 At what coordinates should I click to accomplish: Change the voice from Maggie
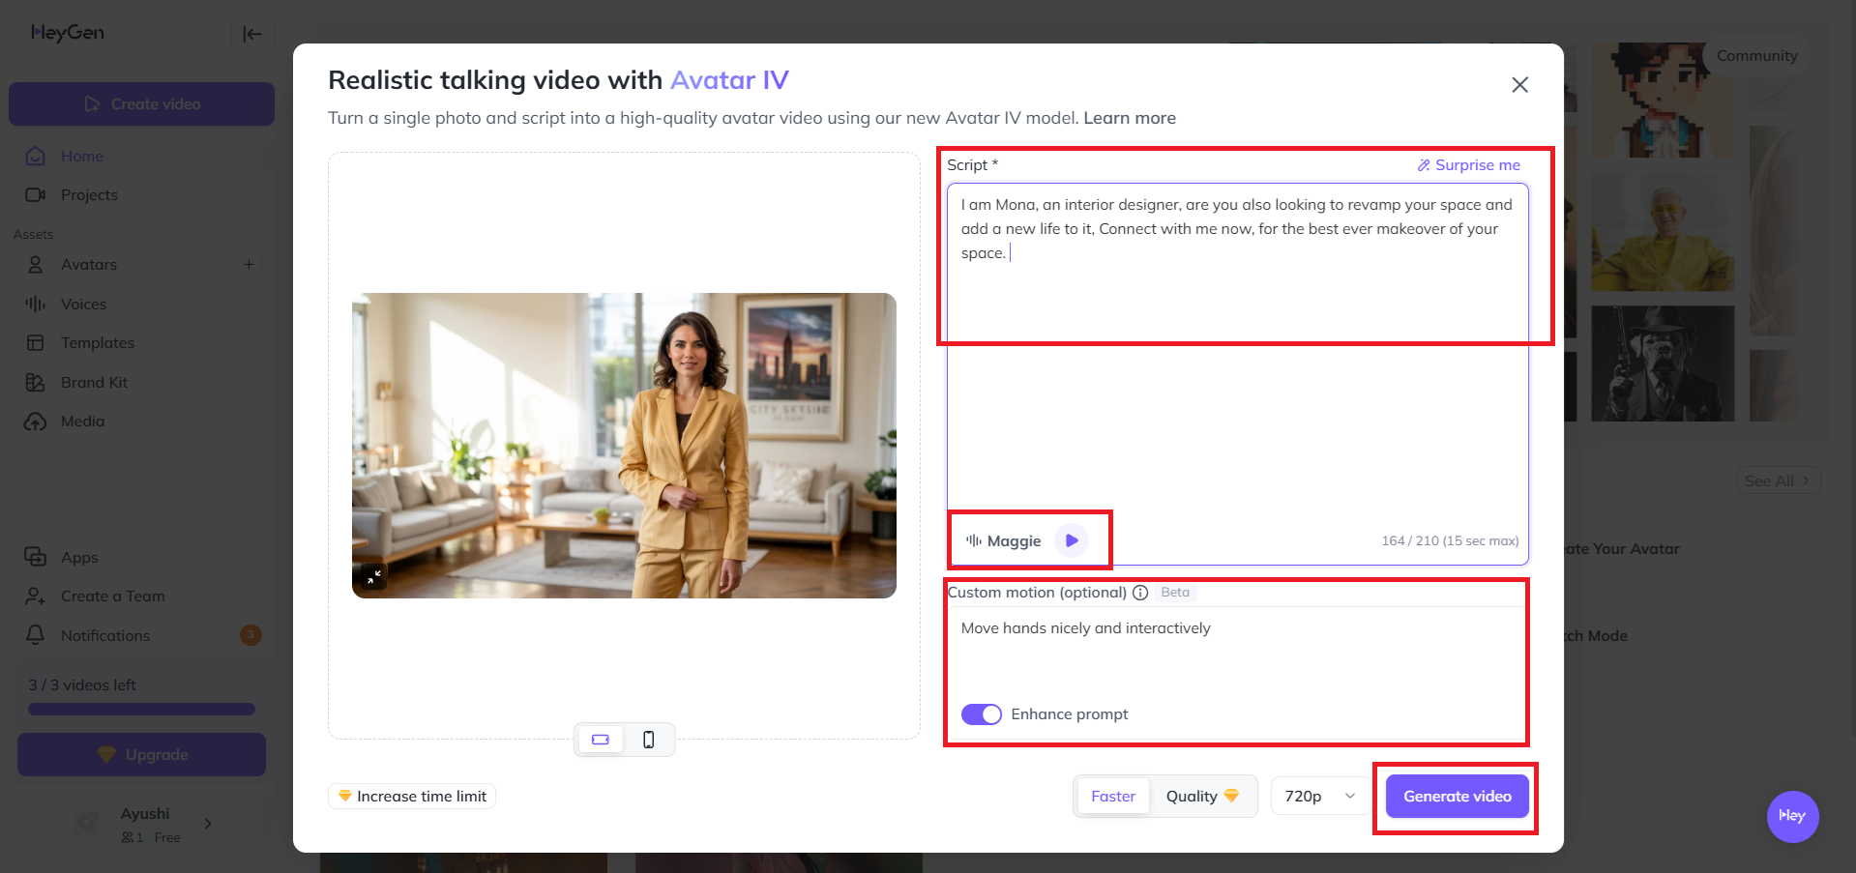tap(1003, 540)
